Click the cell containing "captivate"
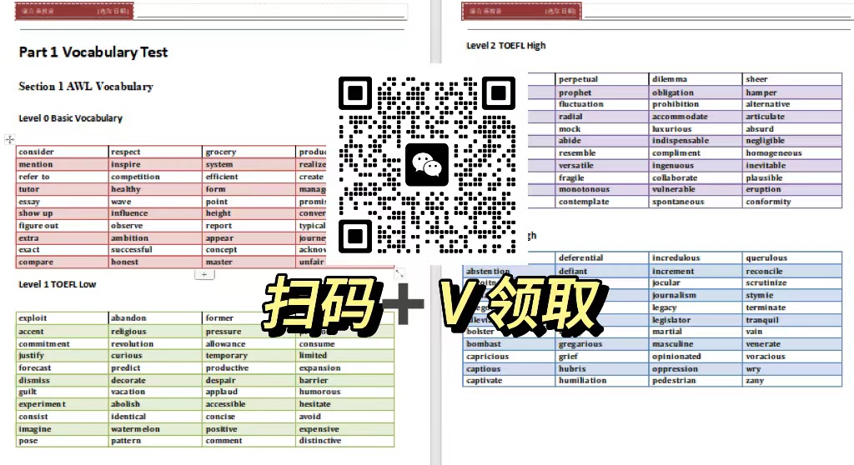 click(509, 381)
